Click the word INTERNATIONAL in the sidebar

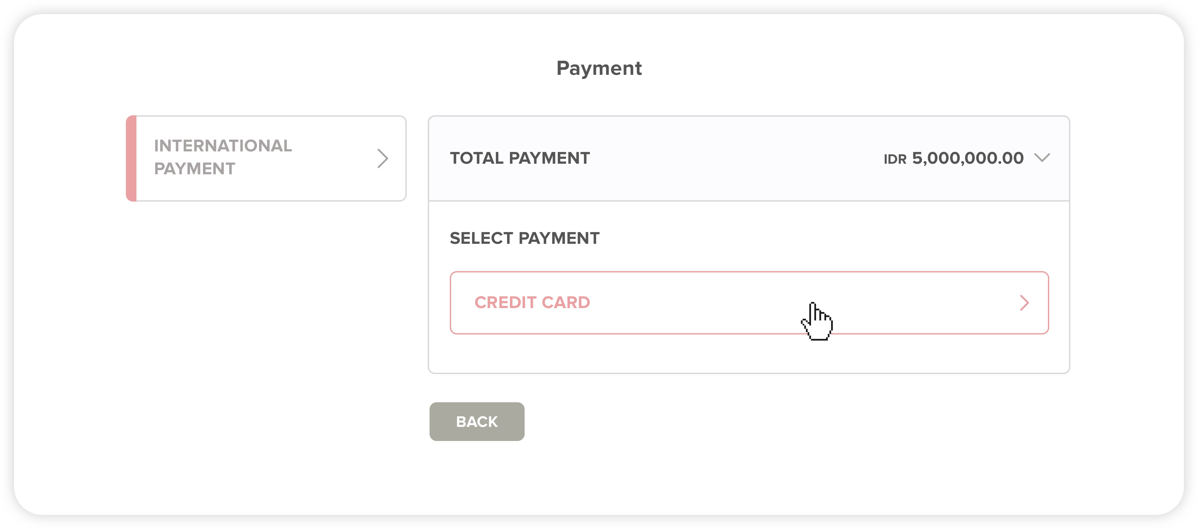[x=223, y=146]
